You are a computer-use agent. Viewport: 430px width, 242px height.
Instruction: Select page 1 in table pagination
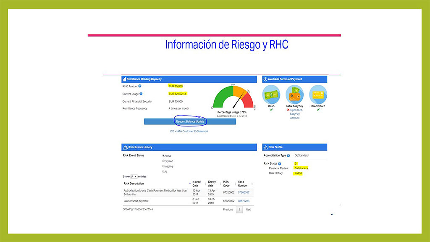pyautogui.click(x=239, y=210)
